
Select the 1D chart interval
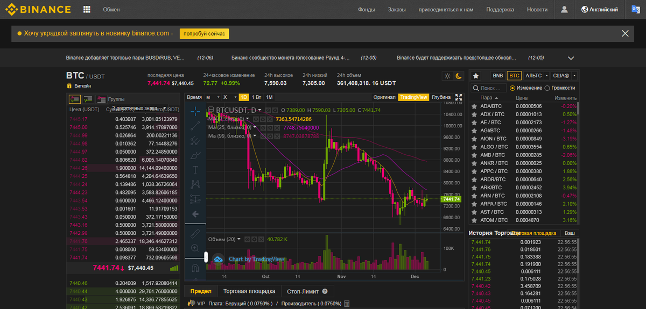click(244, 97)
